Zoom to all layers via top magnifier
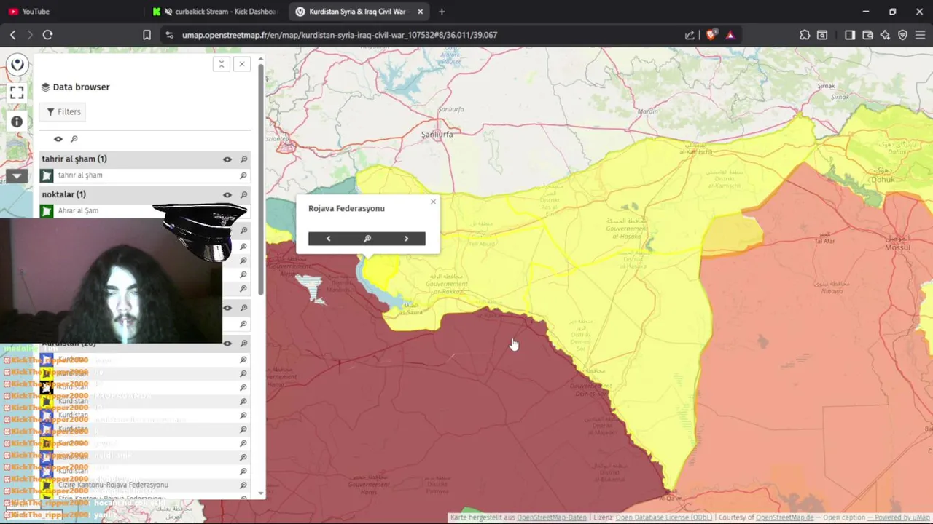 pos(74,139)
